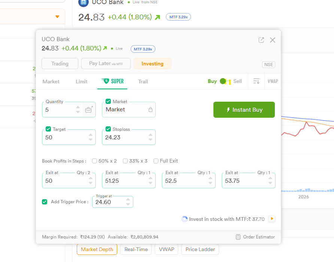Screen dimensions: 334x262
Task: Uncheck Add Trigger Price checkbox
Action: 45,202
